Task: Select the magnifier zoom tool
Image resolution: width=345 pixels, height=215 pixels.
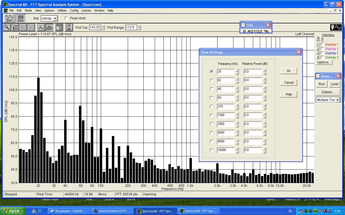Action: click(7, 27)
